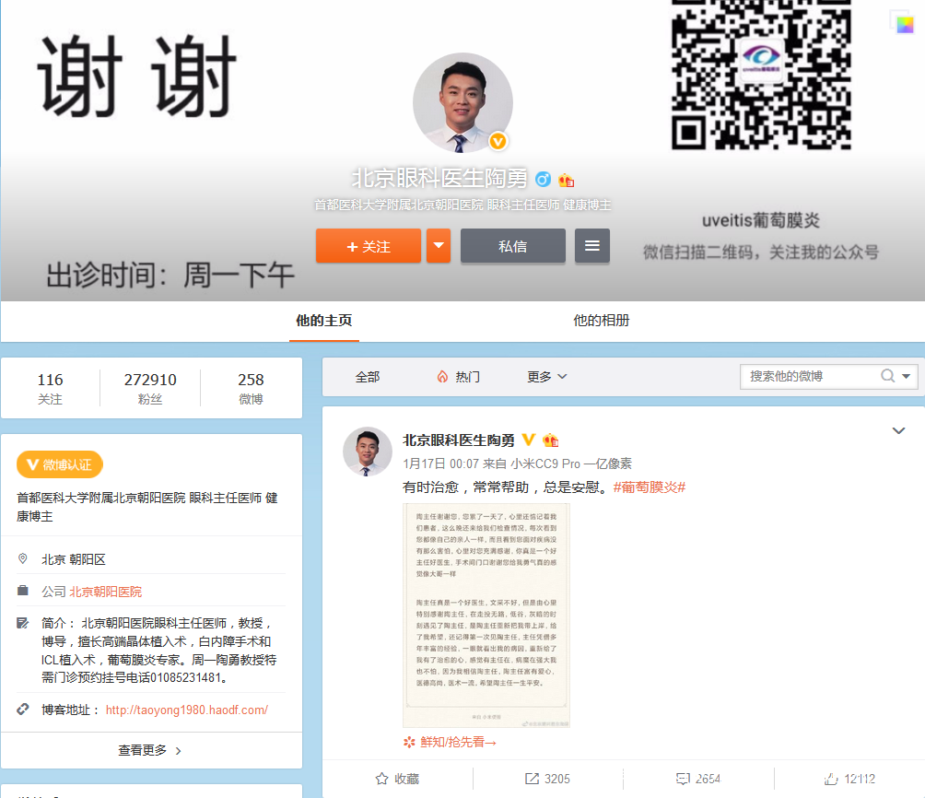Click 收藏 to favorite the post
Viewport: 925px width, 798px height.
pyautogui.click(x=397, y=779)
